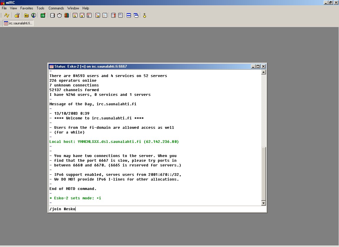
Task: Click the 'End of MOTD command.' line
Action: 73,189
